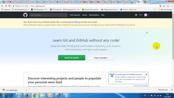View 46 new broadcasts link
Screen dimensions: 174x98
tap(141, 86)
